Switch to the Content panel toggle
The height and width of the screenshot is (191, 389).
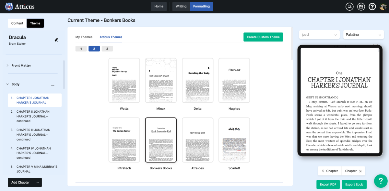click(x=17, y=23)
